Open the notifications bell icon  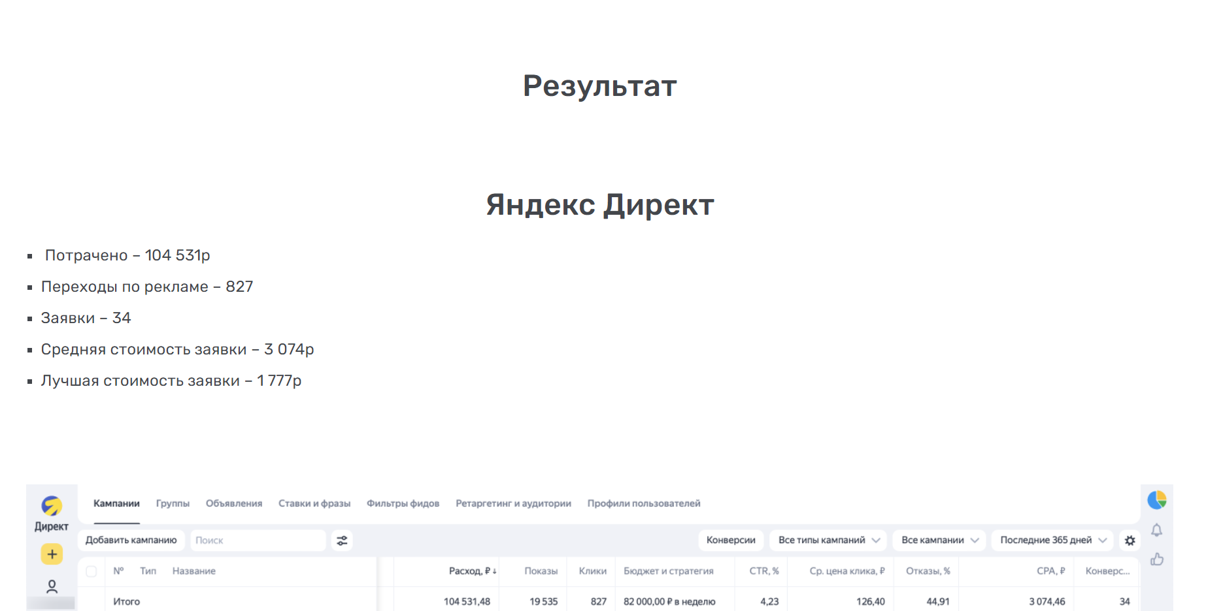click(1156, 530)
